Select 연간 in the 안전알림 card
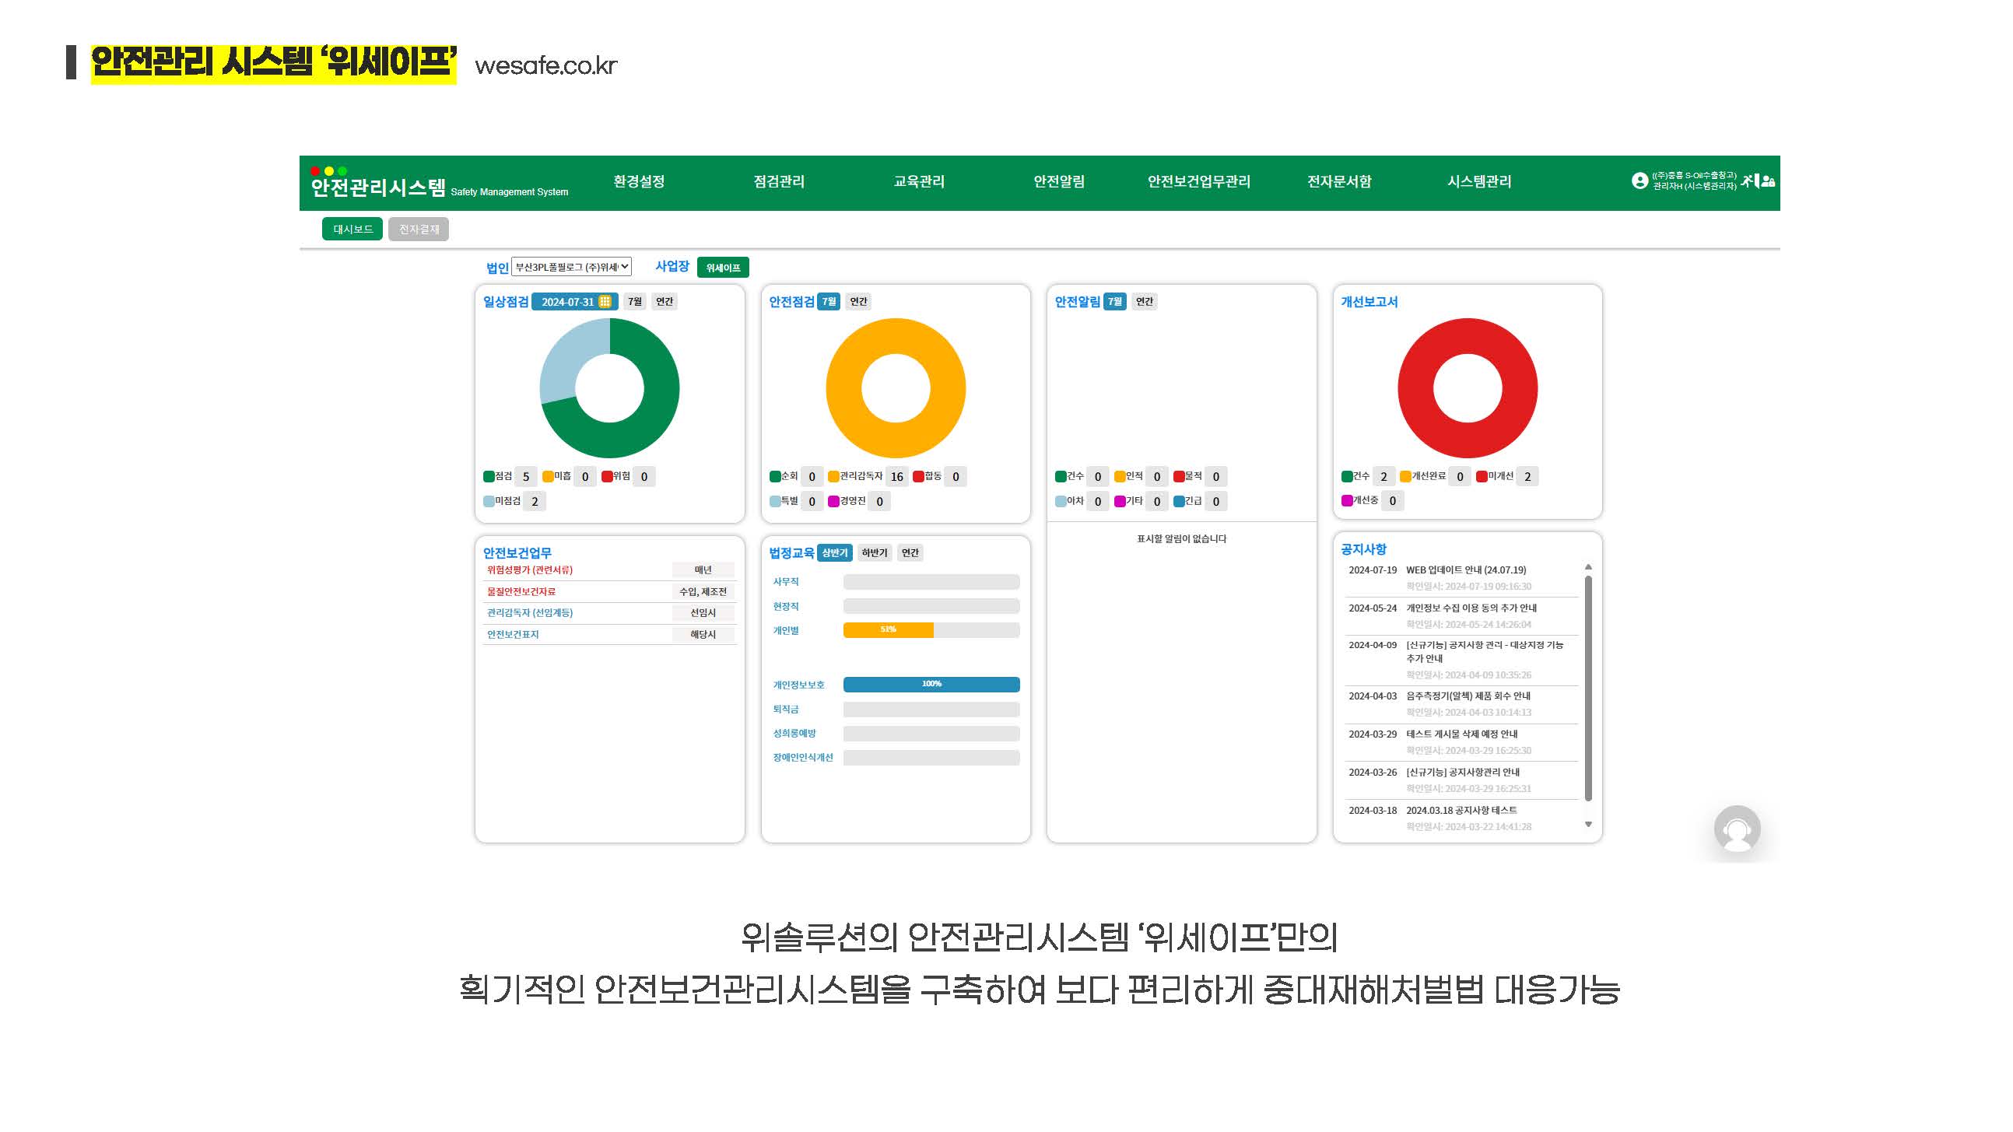 (1144, 302)
